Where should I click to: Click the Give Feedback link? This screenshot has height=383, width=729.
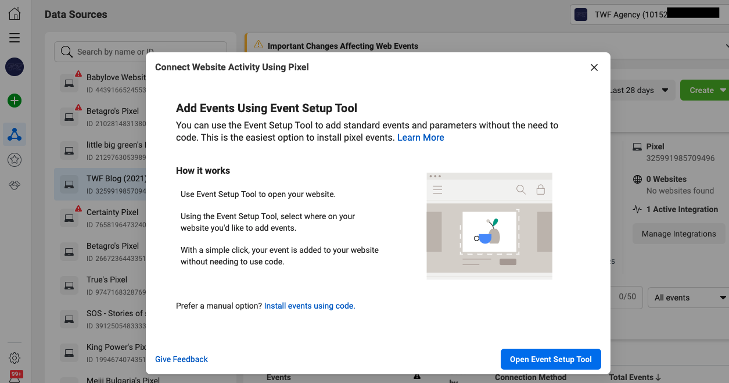181,359
